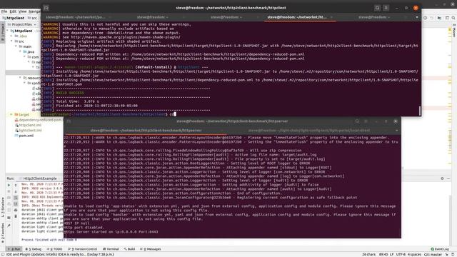Open Terminal tool window in IntelliJ
This screenshot has width=457, height=257.
coord(111,249)
